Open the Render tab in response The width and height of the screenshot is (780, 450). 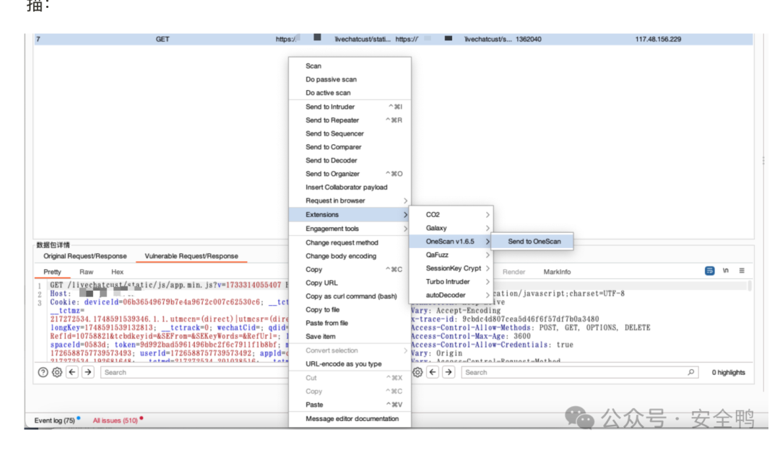pyautogui.click(x=514, y=272)
